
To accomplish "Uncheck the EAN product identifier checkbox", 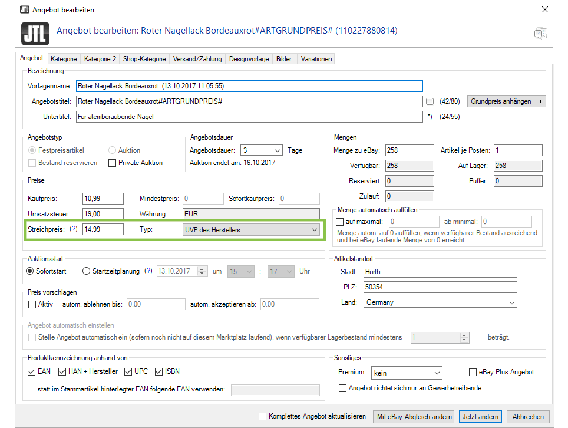I will click(32, 371).
